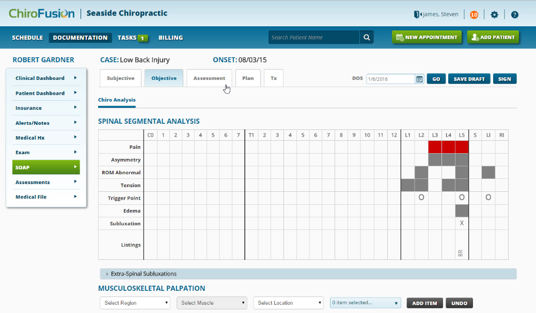The width and height of the screenshot is (536, 313).
Task: Click the magnifying glass to search patient name
Action: [x=367, y=37]
